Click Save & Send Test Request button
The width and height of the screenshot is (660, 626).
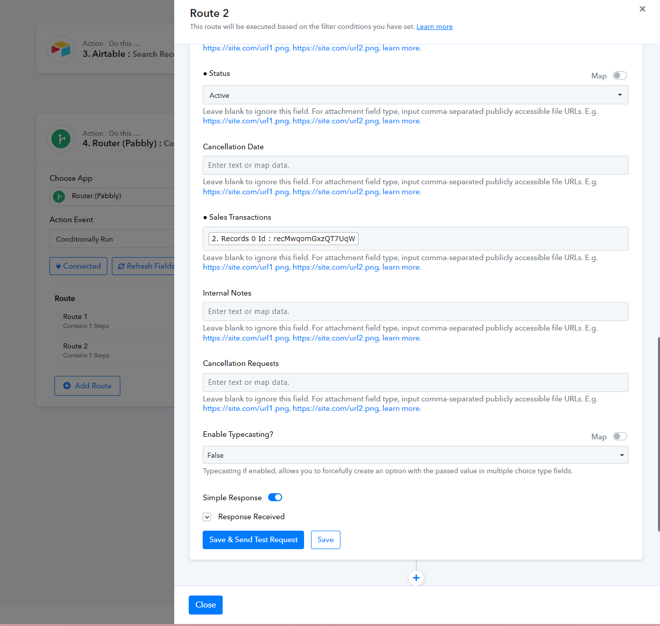(253, 540)
